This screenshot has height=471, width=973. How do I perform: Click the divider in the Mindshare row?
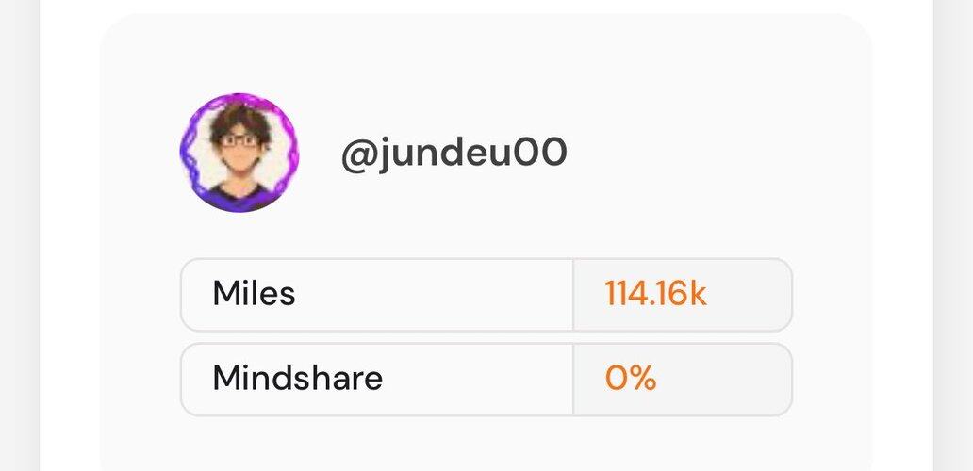pos(573,380)
